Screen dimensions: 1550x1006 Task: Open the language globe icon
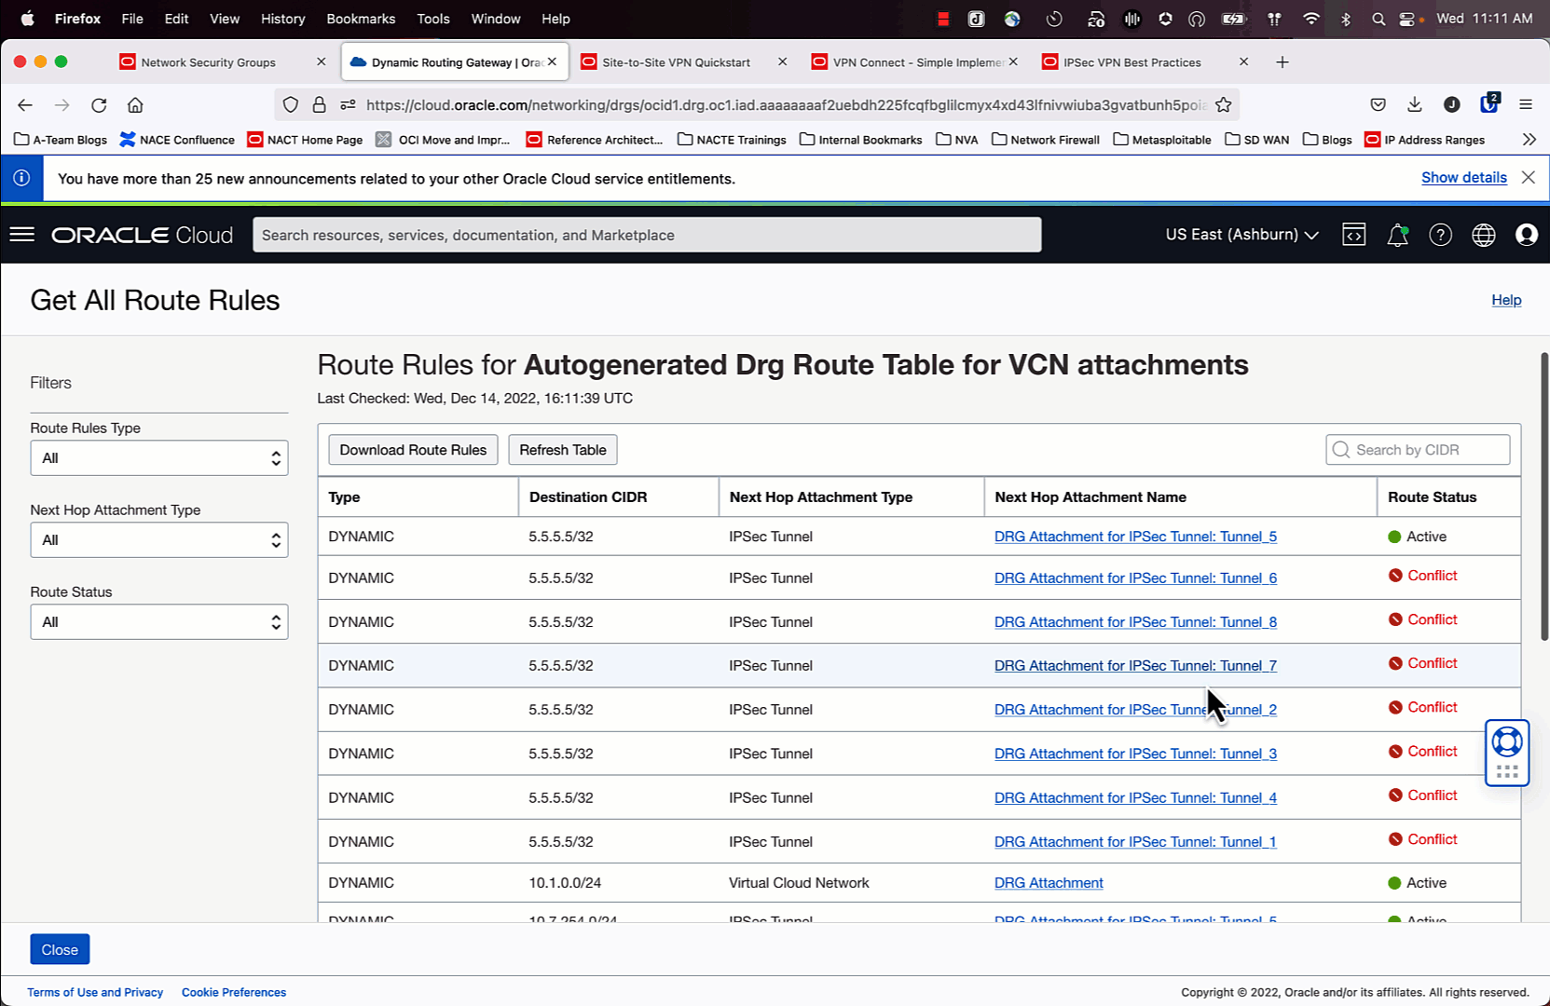point(1483,235)
